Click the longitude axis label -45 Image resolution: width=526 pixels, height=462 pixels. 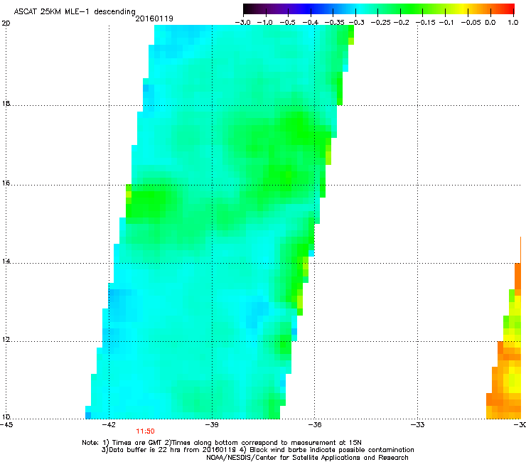6,425
